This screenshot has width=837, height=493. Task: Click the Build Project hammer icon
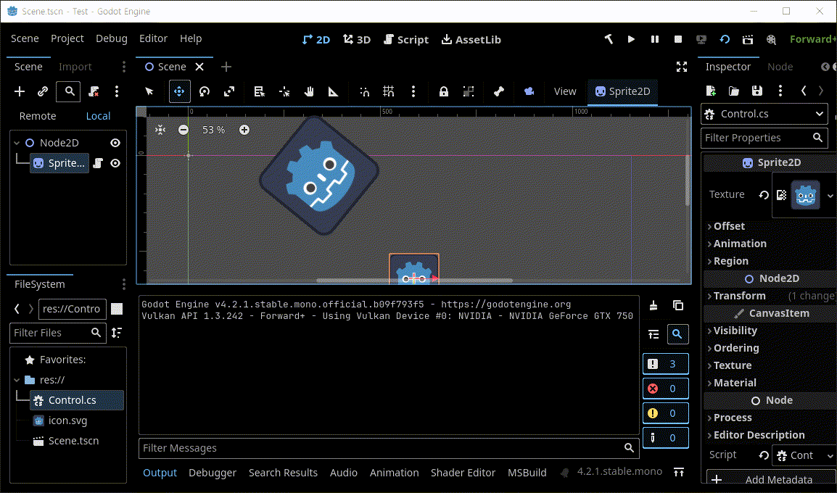(x=609, y=39)
